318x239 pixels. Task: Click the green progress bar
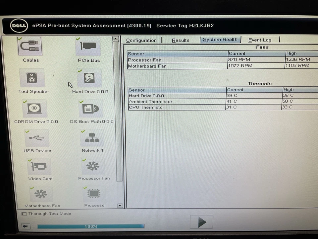91,226
